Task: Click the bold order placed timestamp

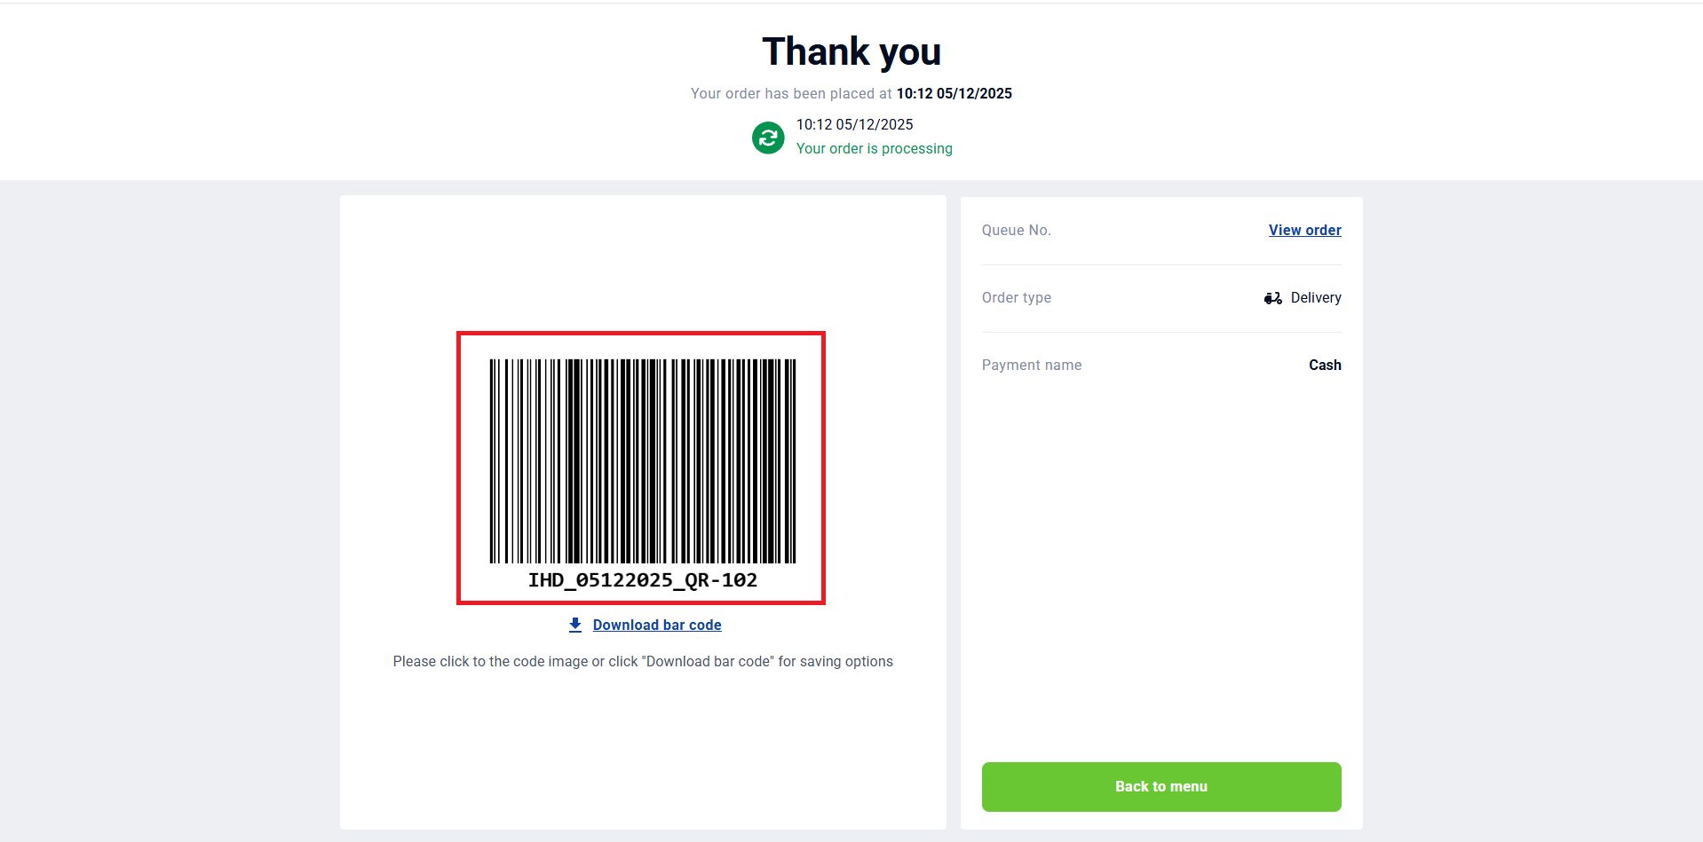Action: point(954,93)
